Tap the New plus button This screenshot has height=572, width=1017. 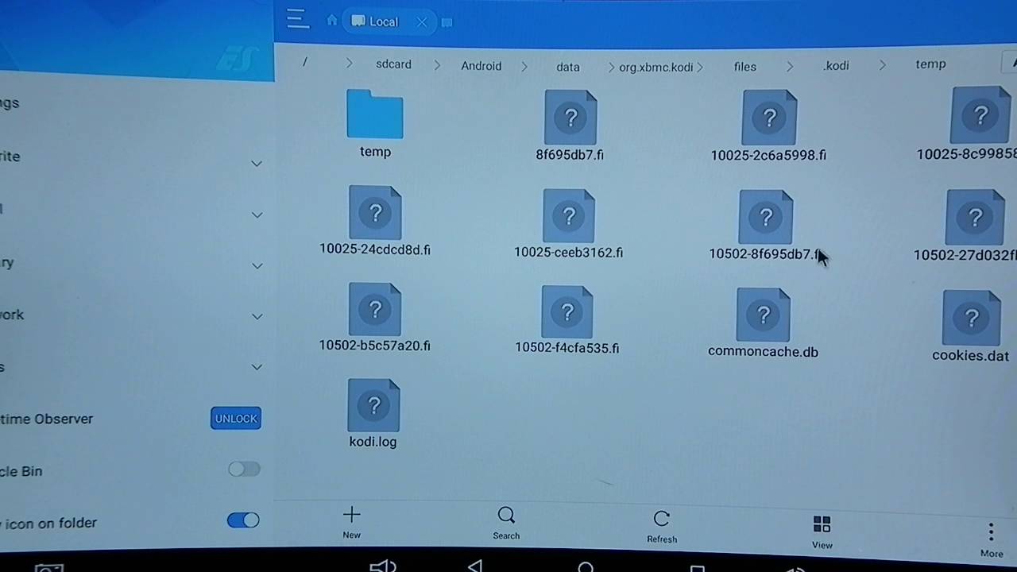click(351, 523)
